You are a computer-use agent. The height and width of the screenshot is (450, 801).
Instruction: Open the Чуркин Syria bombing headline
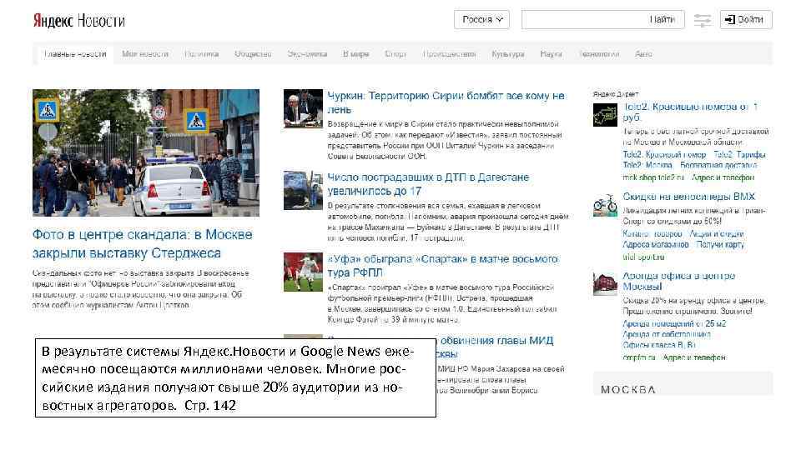click(446, 102)
